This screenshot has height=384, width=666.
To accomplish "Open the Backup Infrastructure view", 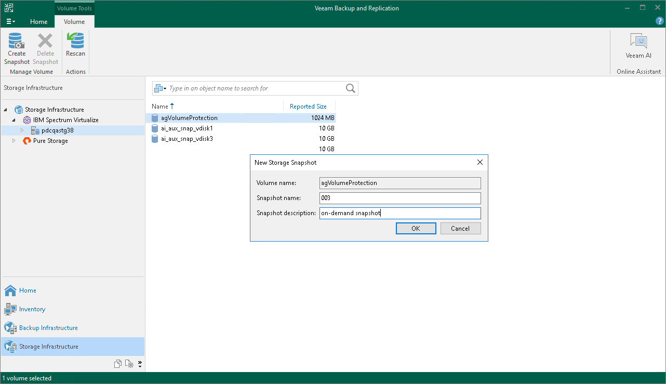I will [x=48, y=328].
